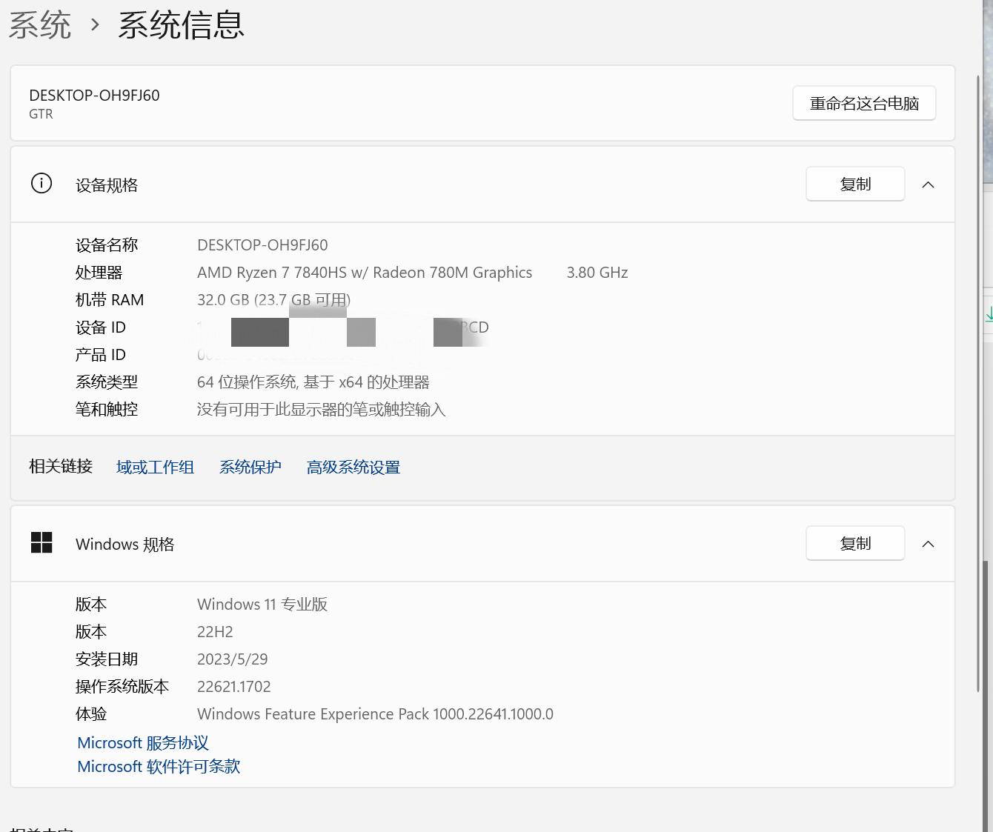Collapse the Windows 规格 section with its chevron

[x=928, y=543]
